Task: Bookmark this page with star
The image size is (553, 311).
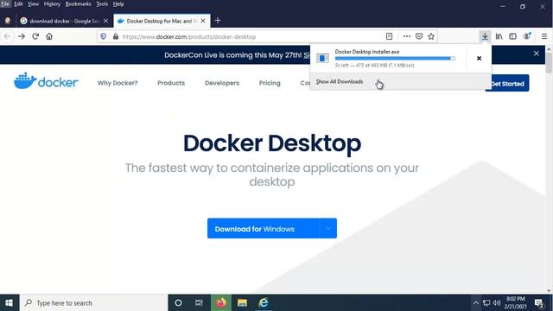Action: (x=431, y=36)
